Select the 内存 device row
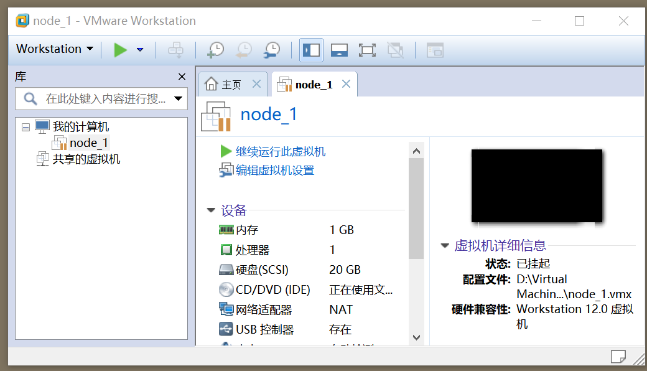This screenshot has width=647, height=371. click(305, 230)
